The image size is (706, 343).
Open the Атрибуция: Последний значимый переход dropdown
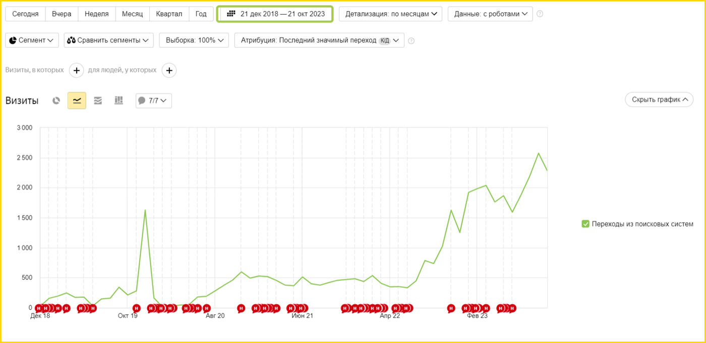coord(319,40)
